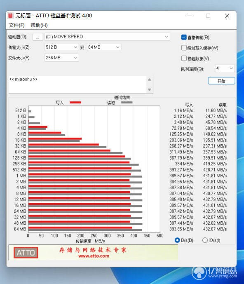
Task: Open the drive dropdown showing MOVE SPEED
Action: pyautogui.click(x=107, y=37)
